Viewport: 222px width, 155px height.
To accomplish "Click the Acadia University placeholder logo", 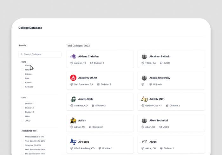I will tap(144, 78).
